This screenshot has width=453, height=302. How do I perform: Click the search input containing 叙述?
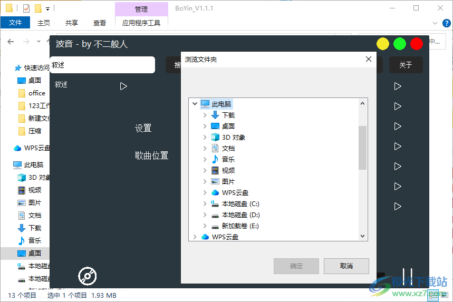pos(102,65)
